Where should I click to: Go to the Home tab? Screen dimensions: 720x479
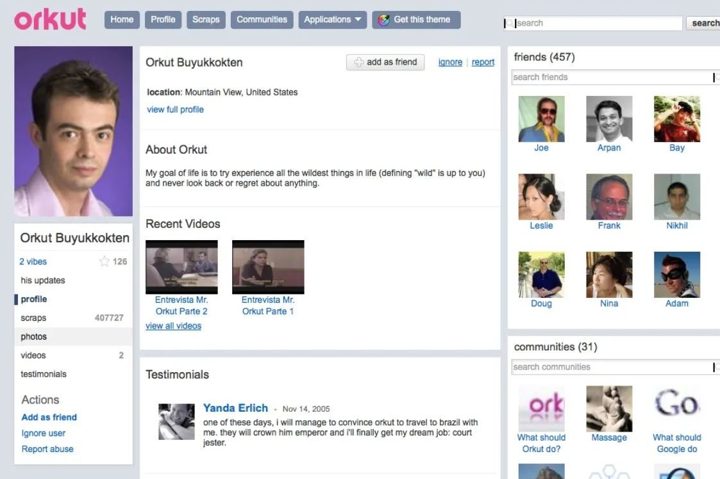pos(122,20)
